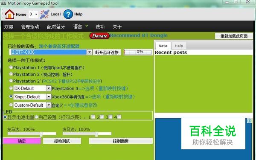Select the 显示电池电量 LED radio button
Screen dimensions: 256x160
(x=5, y=117)
